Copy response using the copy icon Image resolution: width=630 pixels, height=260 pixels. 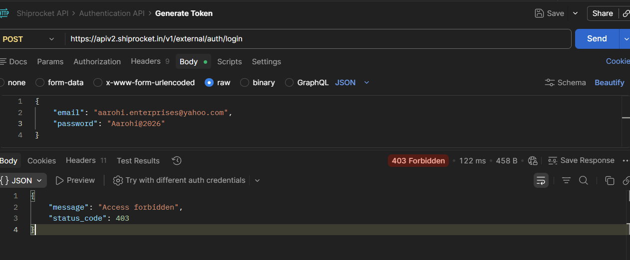(x=610, y=180)
